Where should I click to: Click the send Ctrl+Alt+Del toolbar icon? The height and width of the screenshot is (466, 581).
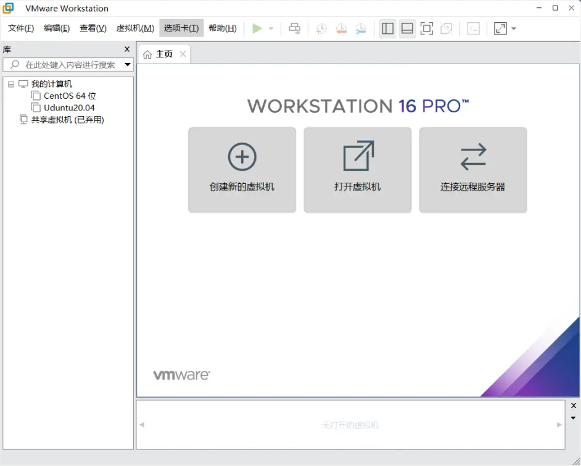coord(295,28)
